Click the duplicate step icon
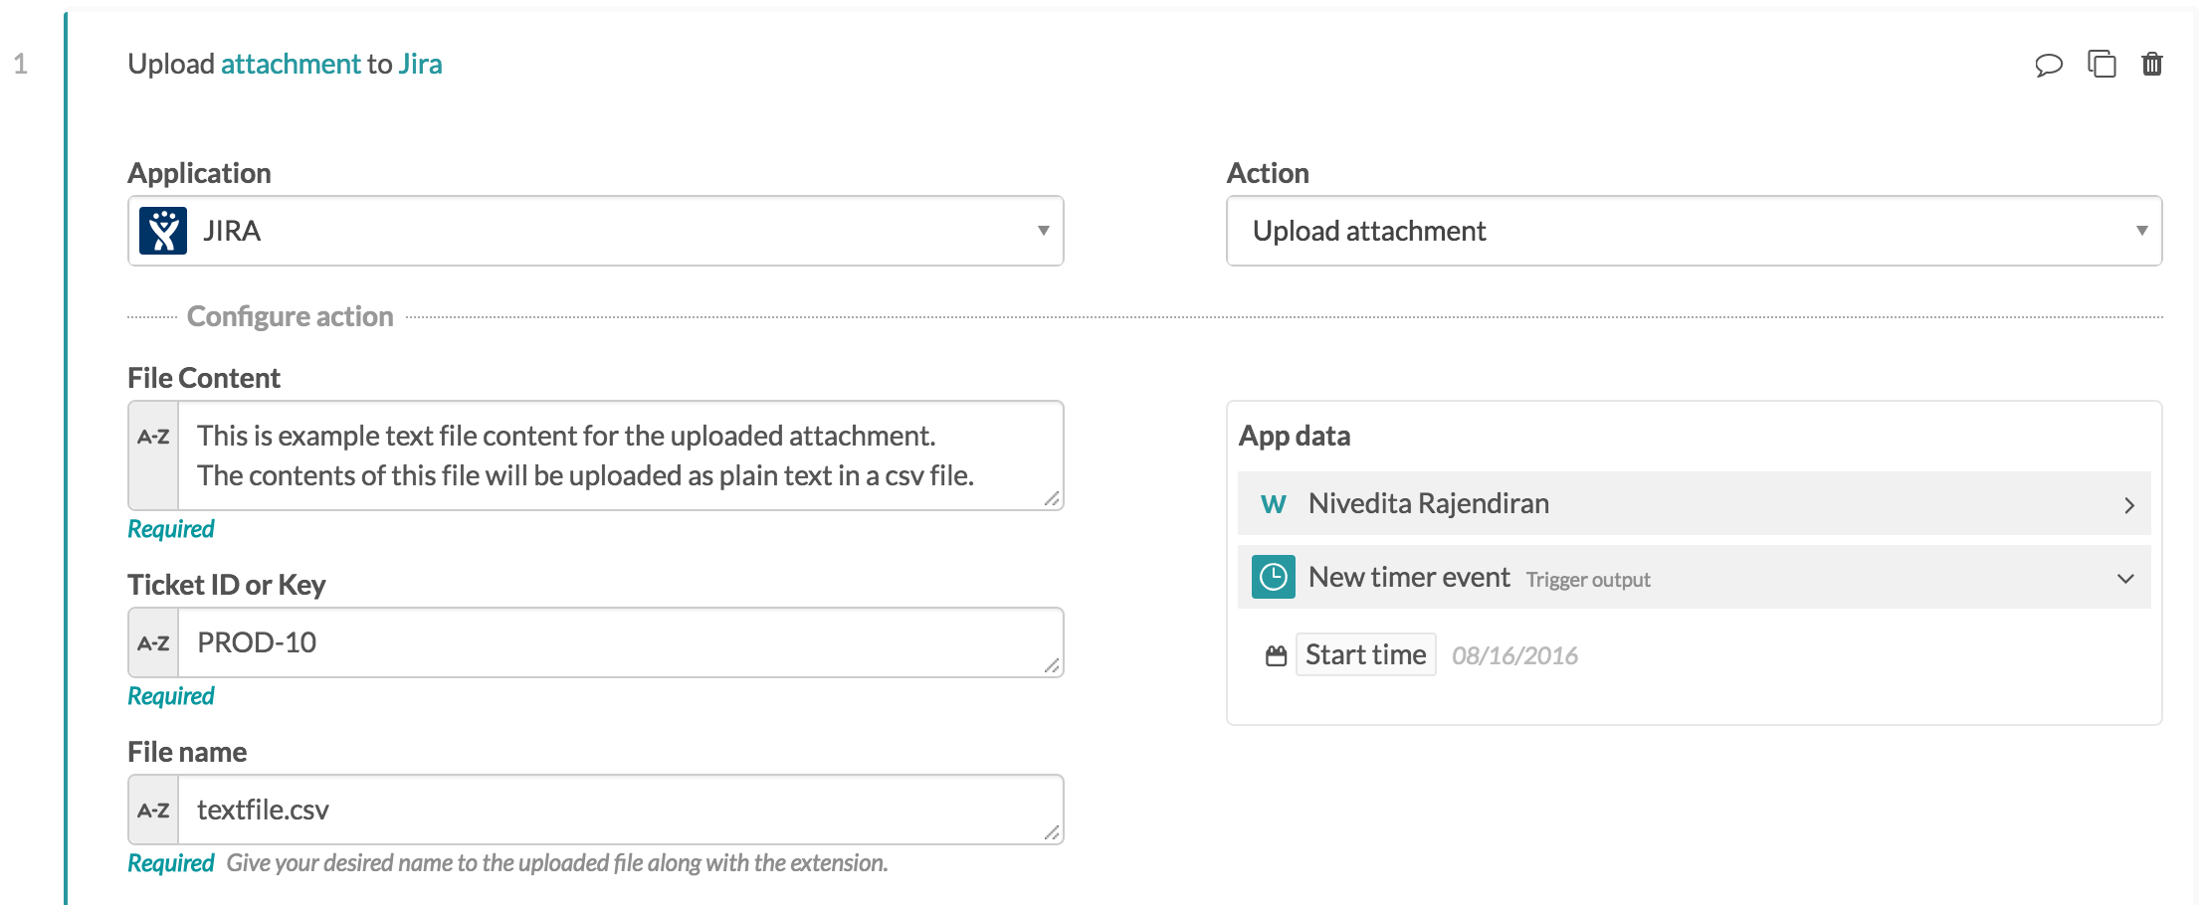Screen dimensions: 2207x905 pos(2101,64)
